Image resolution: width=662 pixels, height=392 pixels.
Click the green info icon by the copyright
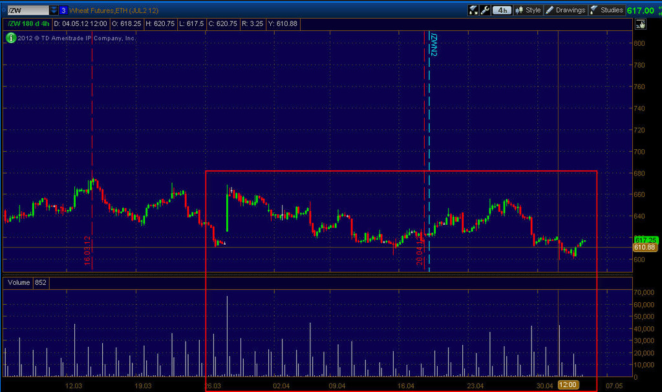click(x=11, y=38)
